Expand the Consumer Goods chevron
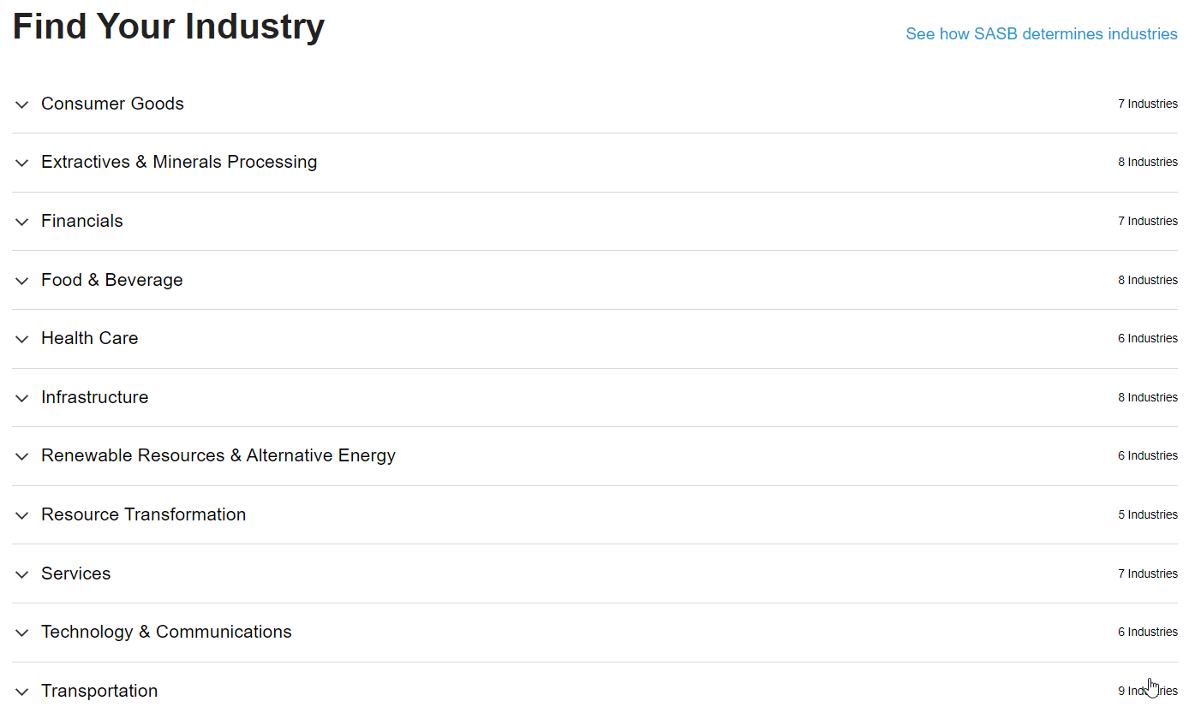This screenshot has width=1195, height=719. [22, 104]
